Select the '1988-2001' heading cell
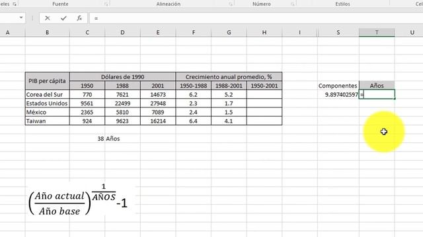Screen dimensions: 423x237 point(229,86)
